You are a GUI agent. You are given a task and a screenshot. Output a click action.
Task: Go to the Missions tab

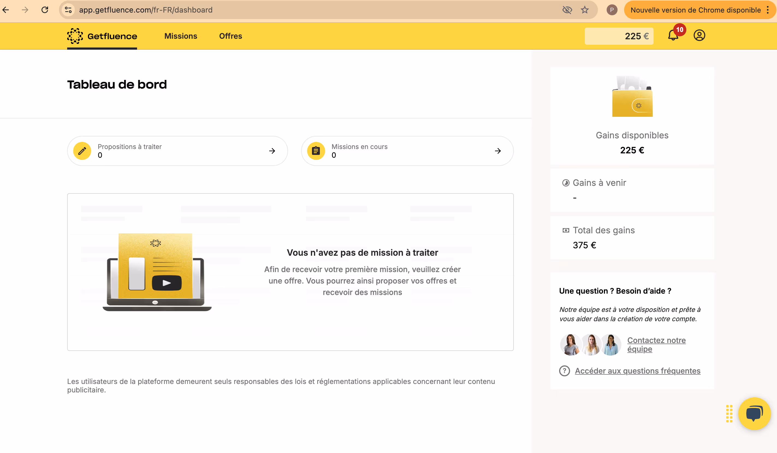click(181, 36)
